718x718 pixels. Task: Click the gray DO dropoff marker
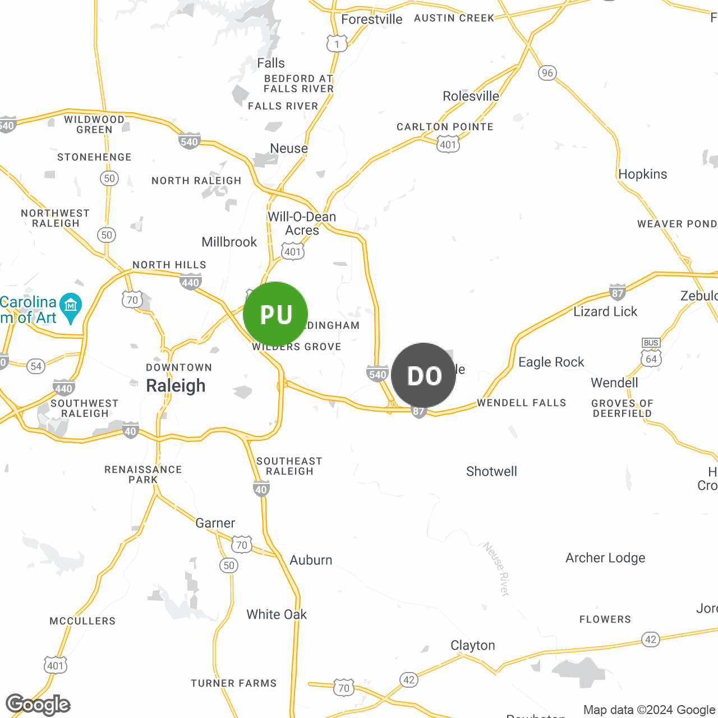coord(424,375)
